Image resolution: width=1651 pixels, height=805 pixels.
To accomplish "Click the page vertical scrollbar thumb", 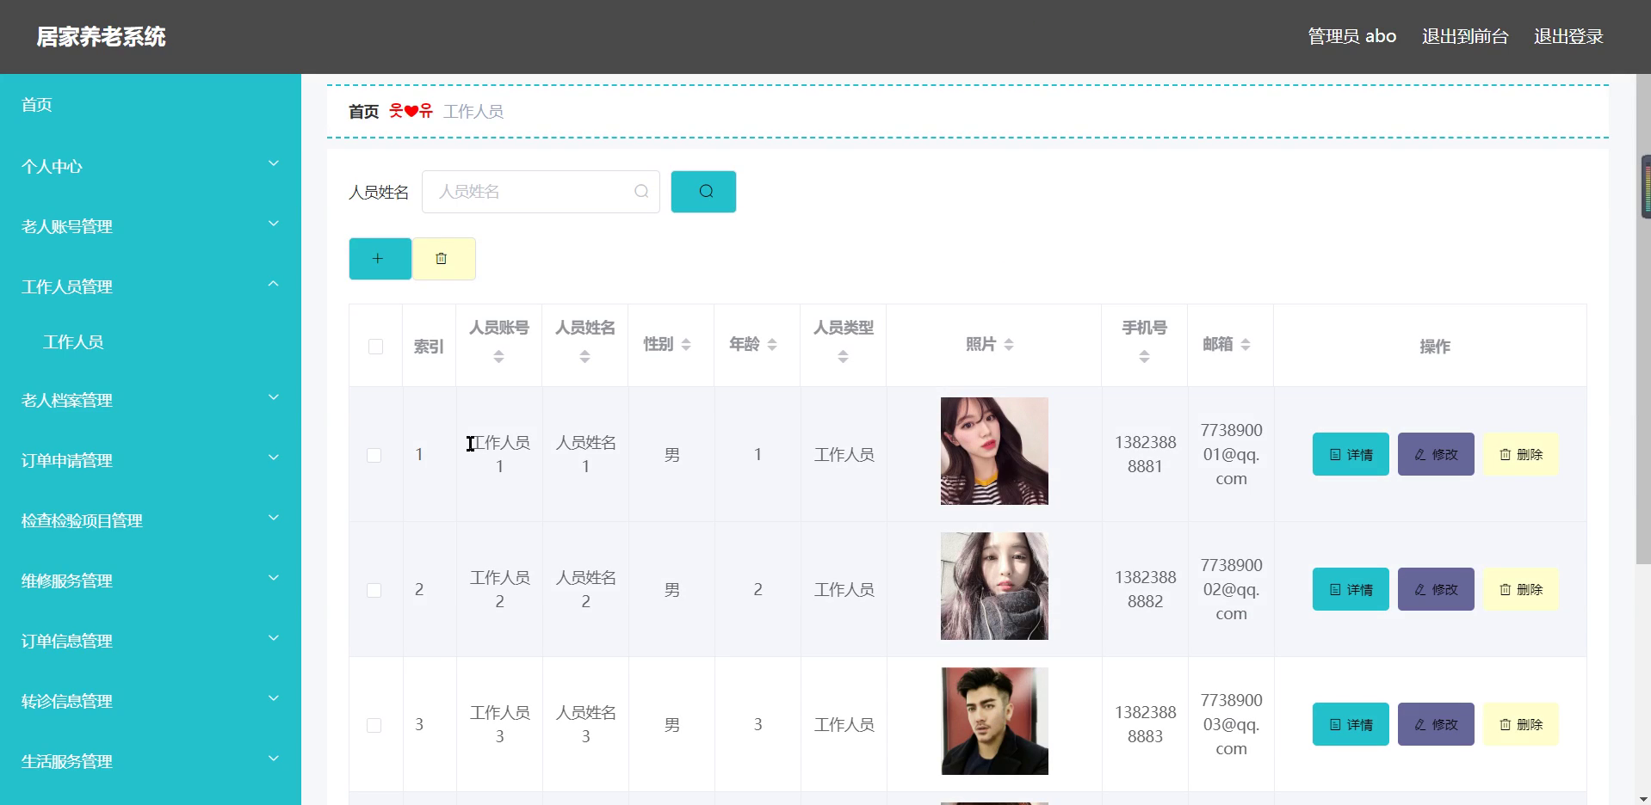I will [x=1643, y=318].
